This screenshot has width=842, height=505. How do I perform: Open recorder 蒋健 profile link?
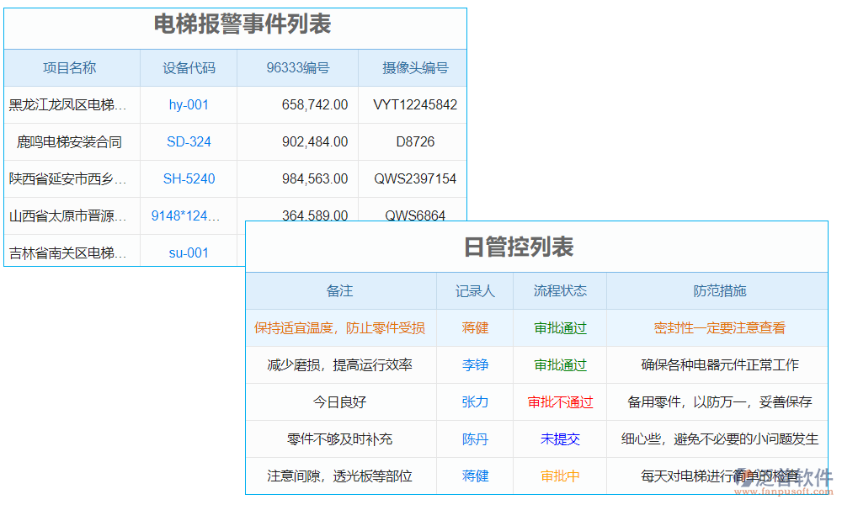(475, 327)
